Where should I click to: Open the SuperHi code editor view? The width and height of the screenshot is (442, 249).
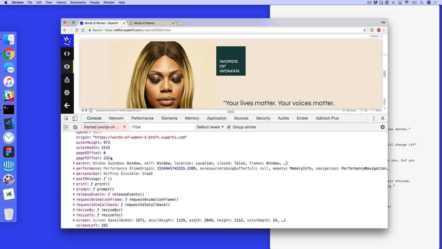point(67,53)
